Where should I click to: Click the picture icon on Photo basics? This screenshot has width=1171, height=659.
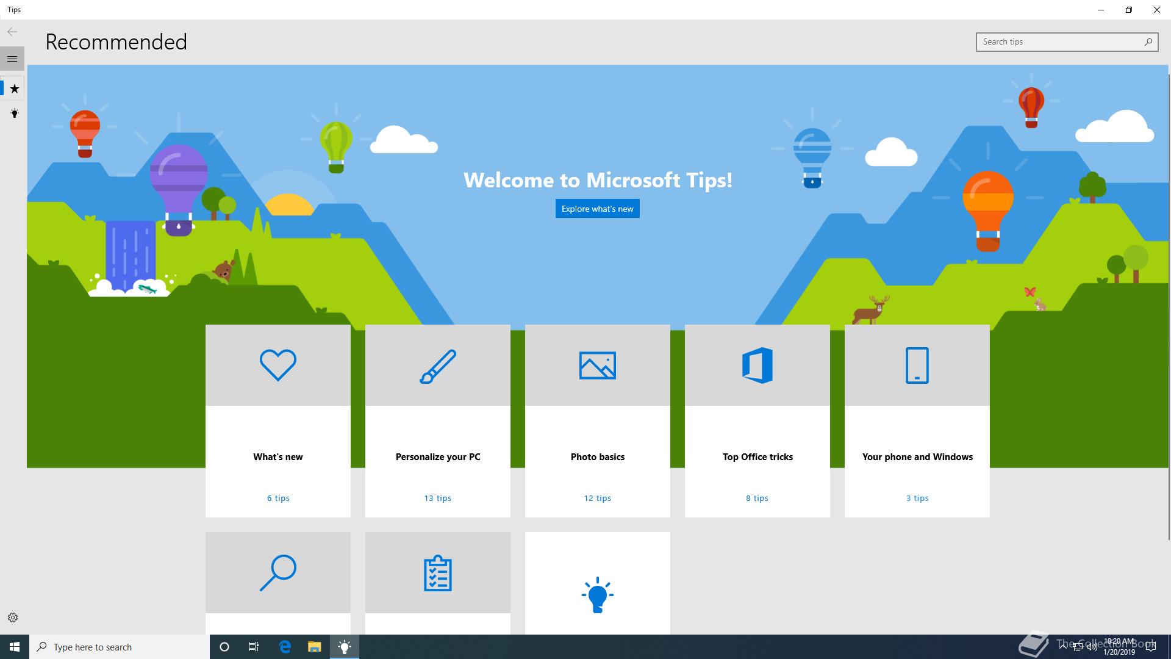598,366
